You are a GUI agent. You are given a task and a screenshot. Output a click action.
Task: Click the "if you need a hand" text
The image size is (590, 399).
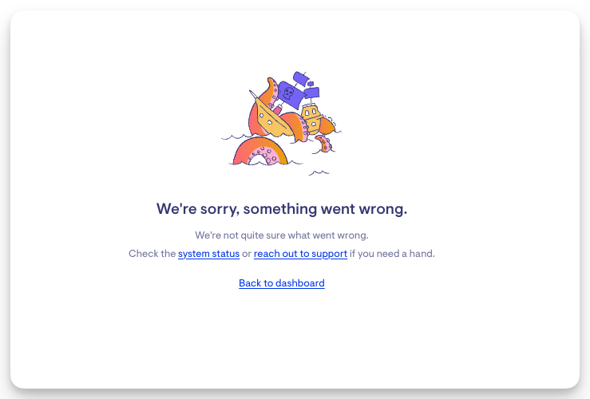coord(392,254)
